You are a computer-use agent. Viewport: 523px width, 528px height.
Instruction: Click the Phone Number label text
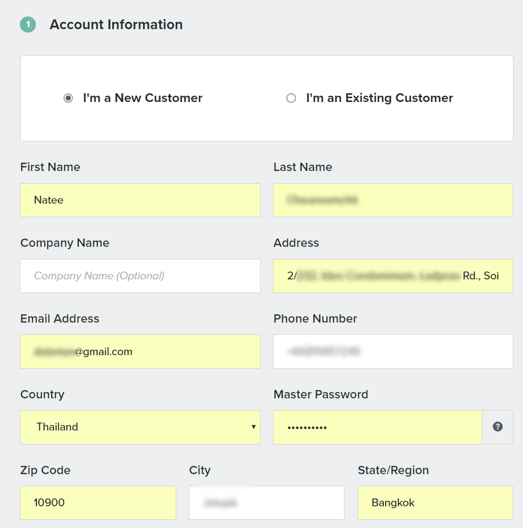(315, 319)
